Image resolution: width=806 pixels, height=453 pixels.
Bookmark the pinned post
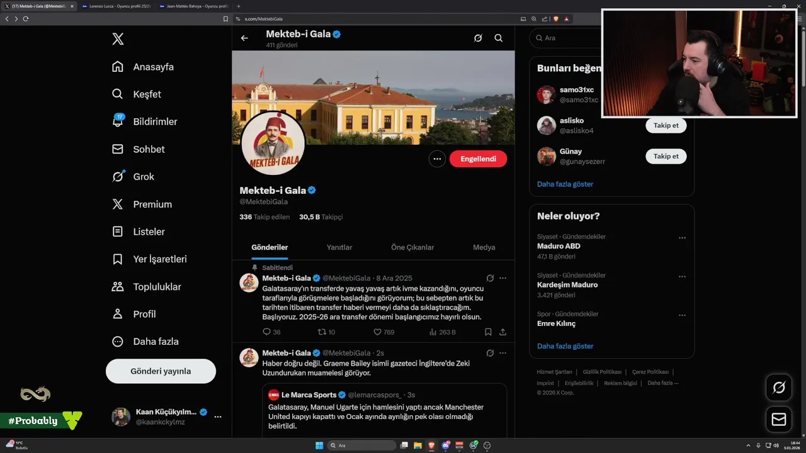tap(488, 332)
